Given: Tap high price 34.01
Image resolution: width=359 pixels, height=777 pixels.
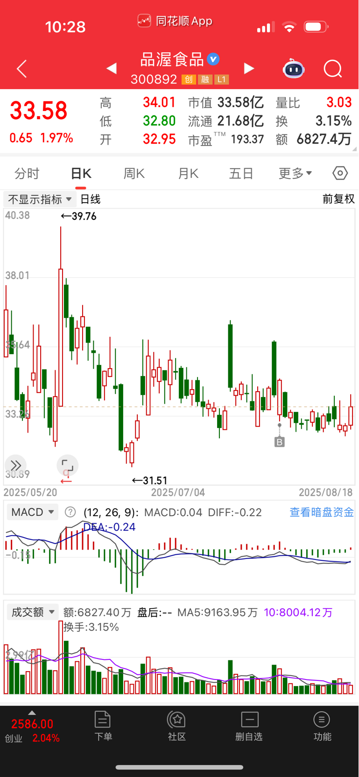Looking at the screenshot, I should coord(159,102).
